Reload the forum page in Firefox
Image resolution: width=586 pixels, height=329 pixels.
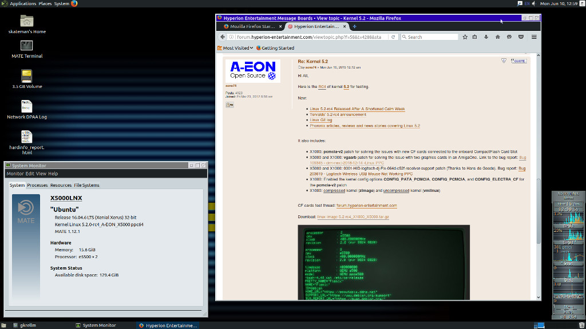(393, 37)
